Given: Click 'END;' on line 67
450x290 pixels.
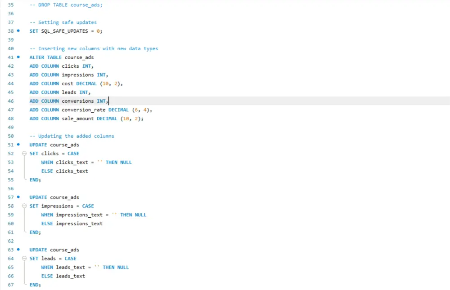Looking at the screenshot, I should 35,285.
